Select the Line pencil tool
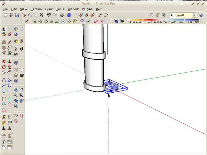 pyautogui.click(x=9, y=42)
